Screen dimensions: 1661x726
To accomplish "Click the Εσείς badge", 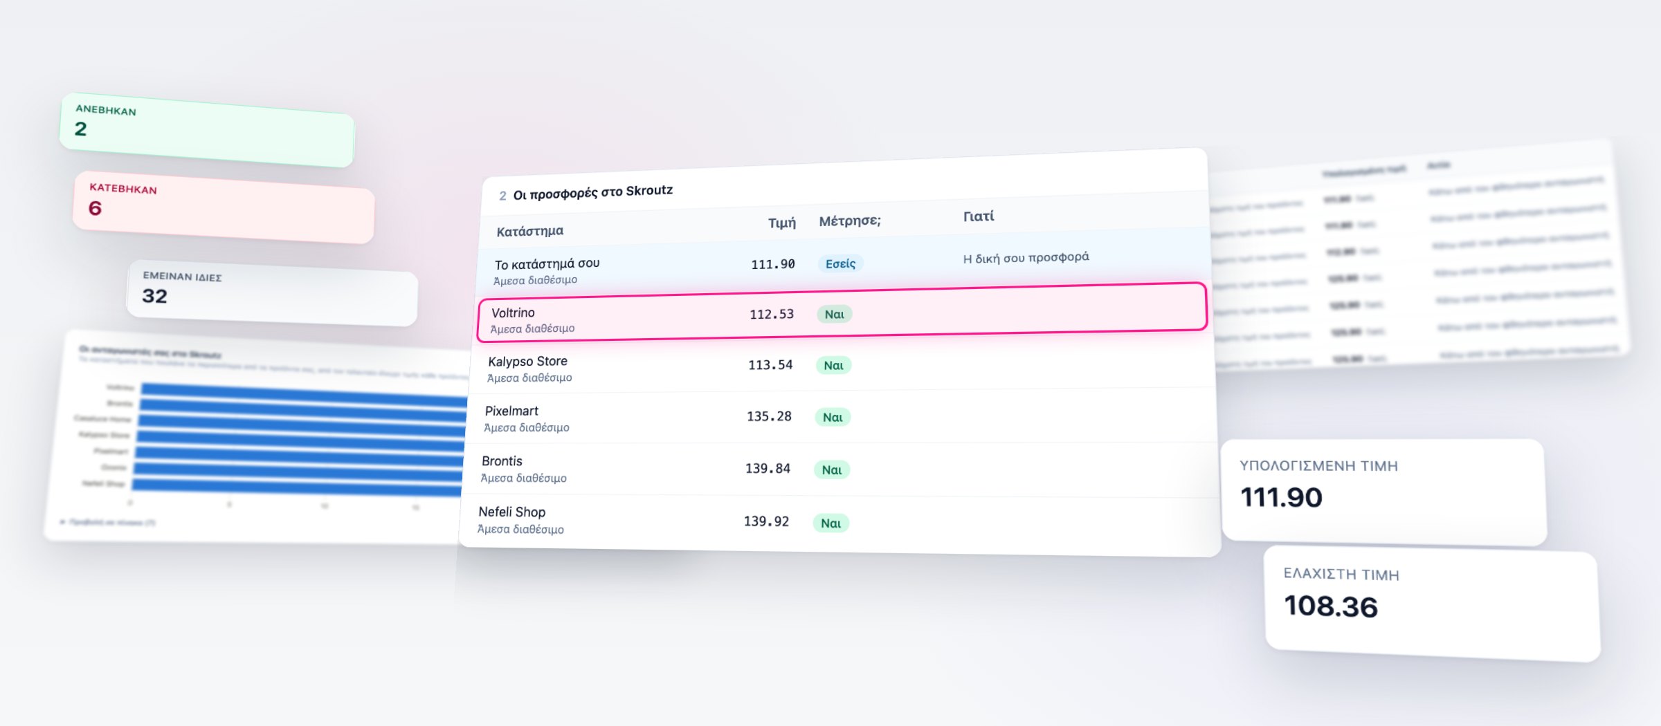I will (840, 263).
